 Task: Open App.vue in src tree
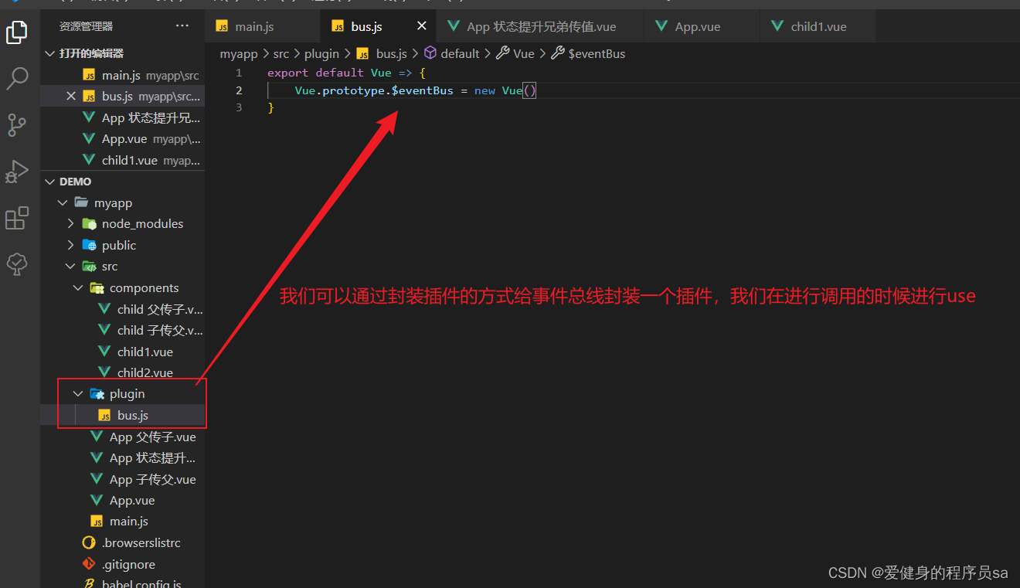(122, 500)
